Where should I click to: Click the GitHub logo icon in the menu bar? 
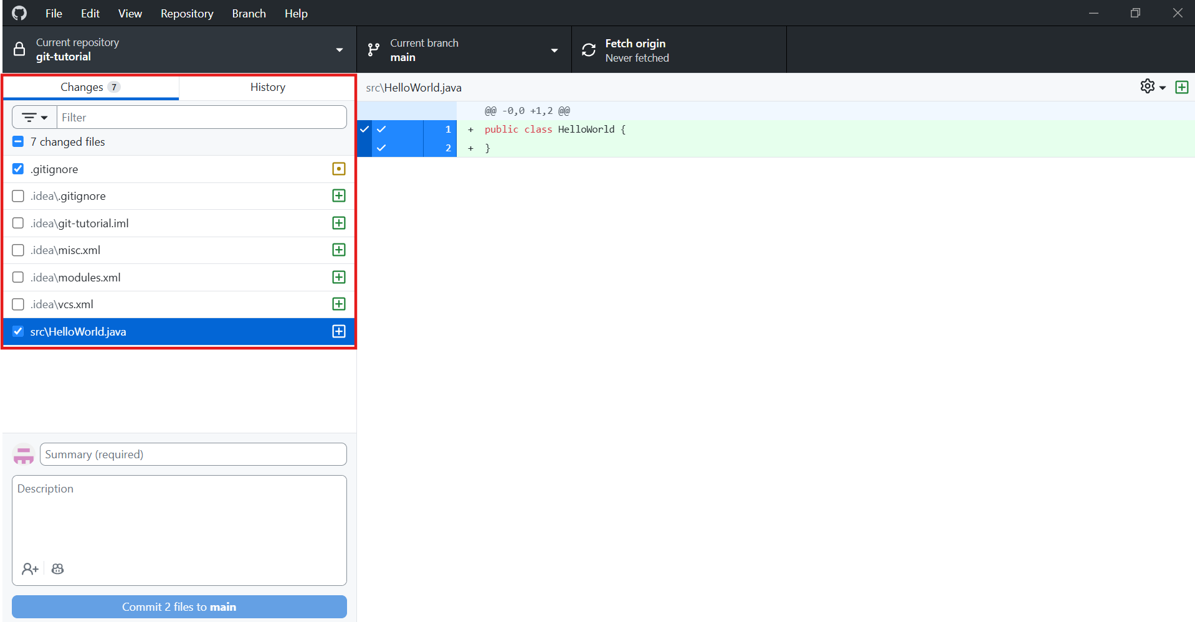19,13
